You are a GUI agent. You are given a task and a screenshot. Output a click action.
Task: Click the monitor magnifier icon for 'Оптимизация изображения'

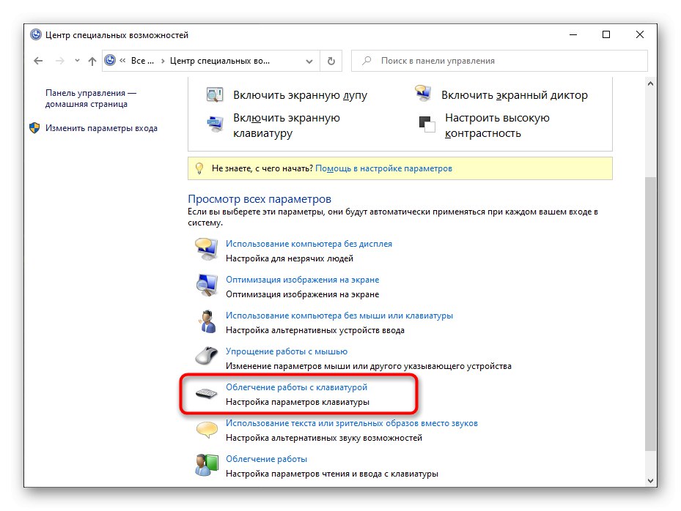pos(206,285)
